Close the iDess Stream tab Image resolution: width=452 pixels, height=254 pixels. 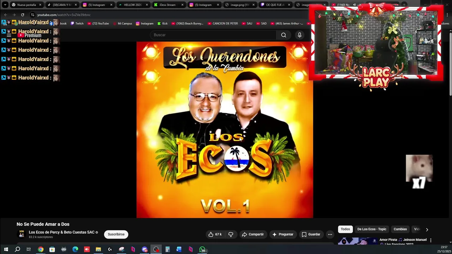tap(182, 5)
